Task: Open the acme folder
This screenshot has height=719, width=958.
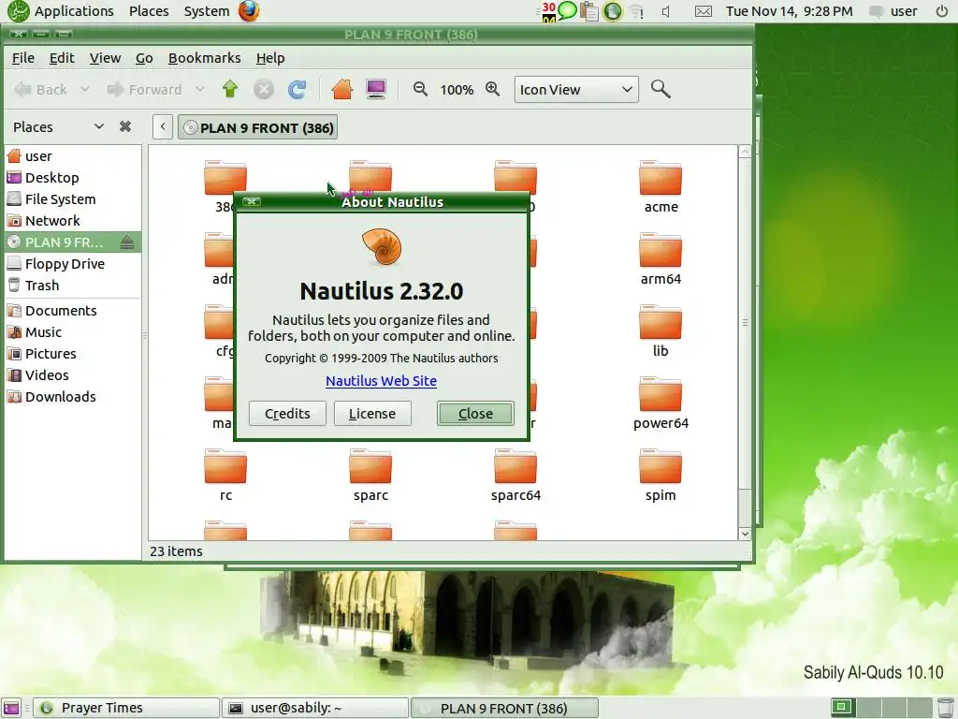Action: (x=660, y=186)
